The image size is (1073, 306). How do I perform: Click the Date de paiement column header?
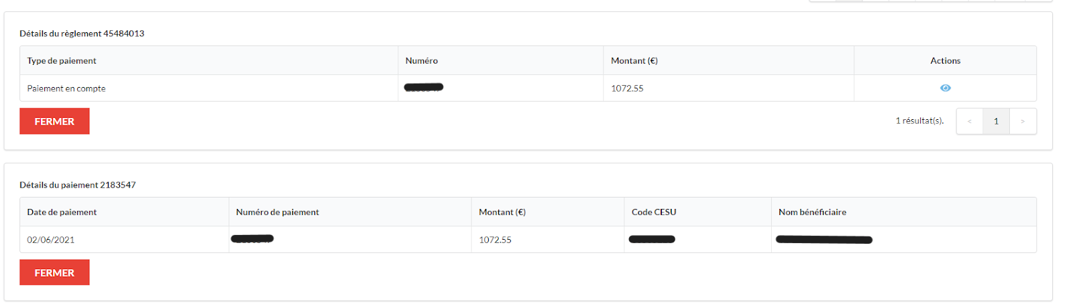62,212
